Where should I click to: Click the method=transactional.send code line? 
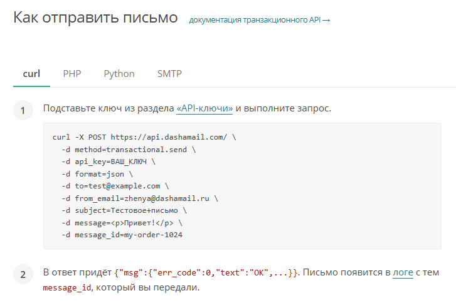[x=129, y=150]
